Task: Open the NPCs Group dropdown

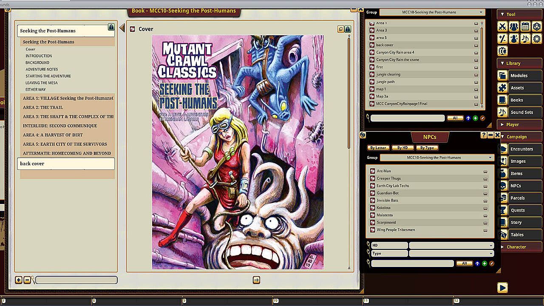Action: point(436,158)
